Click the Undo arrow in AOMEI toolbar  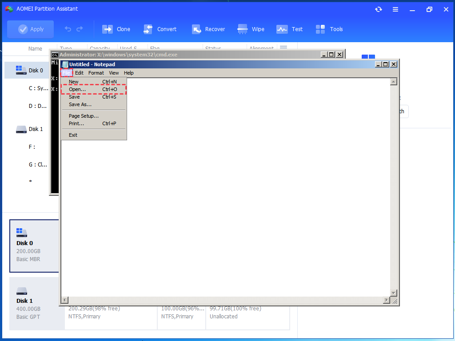[68, 29]
